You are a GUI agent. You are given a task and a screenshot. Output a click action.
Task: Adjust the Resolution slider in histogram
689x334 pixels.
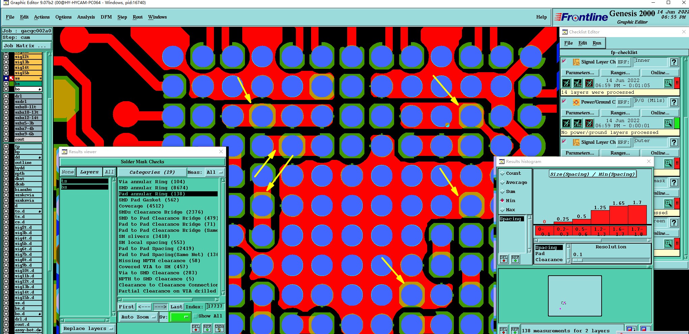point(611,260)
